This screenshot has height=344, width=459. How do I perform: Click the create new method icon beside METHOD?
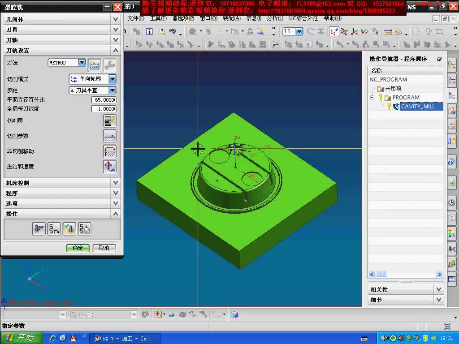click(94, 65)
